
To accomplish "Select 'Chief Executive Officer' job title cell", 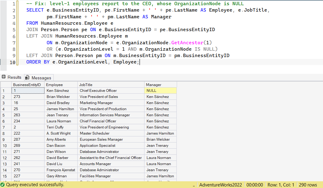I will pyautogui.click(x=111, y=91).
